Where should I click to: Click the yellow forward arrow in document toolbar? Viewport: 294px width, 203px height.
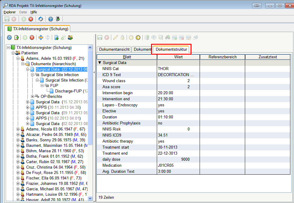[138, 37]
